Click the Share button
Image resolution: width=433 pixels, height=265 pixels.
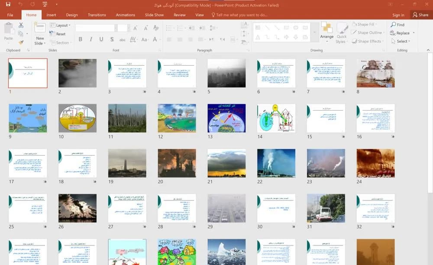point(420,15)
